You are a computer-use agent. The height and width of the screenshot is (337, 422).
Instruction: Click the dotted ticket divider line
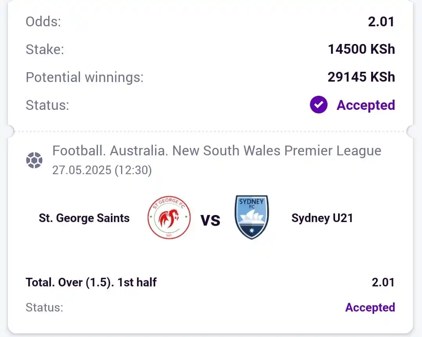[210, 131]
